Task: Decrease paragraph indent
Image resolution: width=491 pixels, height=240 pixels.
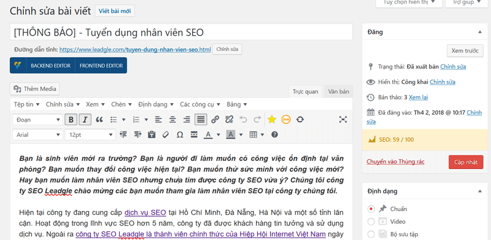Action: (x=123, y=134)
